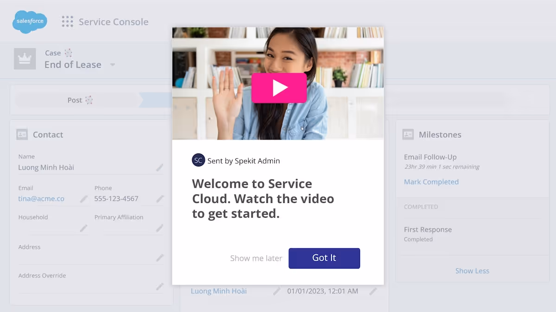Click the Milestones panel icon

tap(408, 135)
